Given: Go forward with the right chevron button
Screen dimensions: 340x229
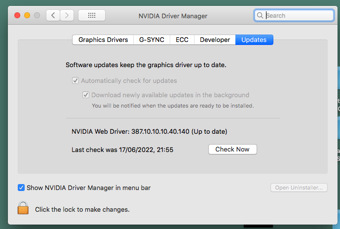Looking at the screenshot, I should [67, 15].
